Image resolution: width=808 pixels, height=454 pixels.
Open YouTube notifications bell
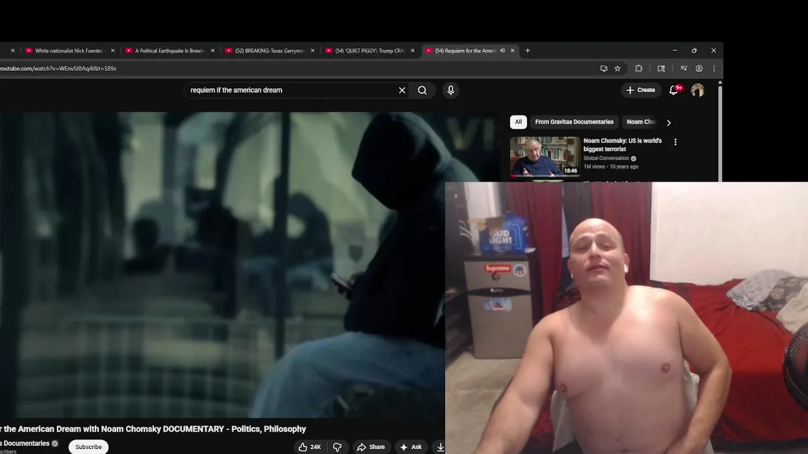pos(674,90)
